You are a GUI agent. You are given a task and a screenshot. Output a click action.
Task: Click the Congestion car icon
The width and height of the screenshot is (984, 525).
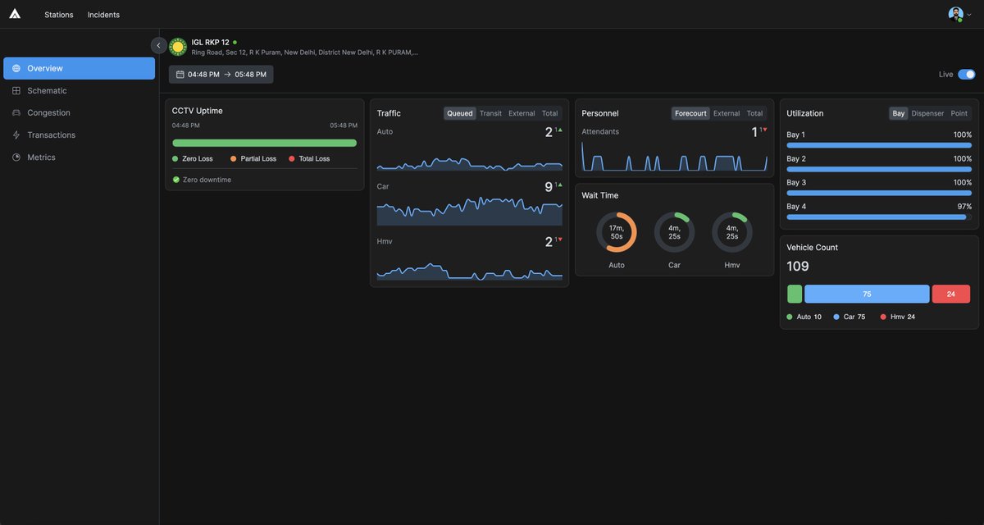(x=16, y=112)
